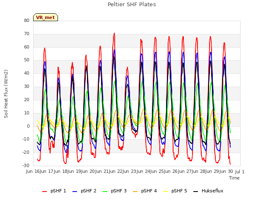Click the blue pSHF 2 legend swatch
Viewport: 265px width, 199px height.
[75, 192]
